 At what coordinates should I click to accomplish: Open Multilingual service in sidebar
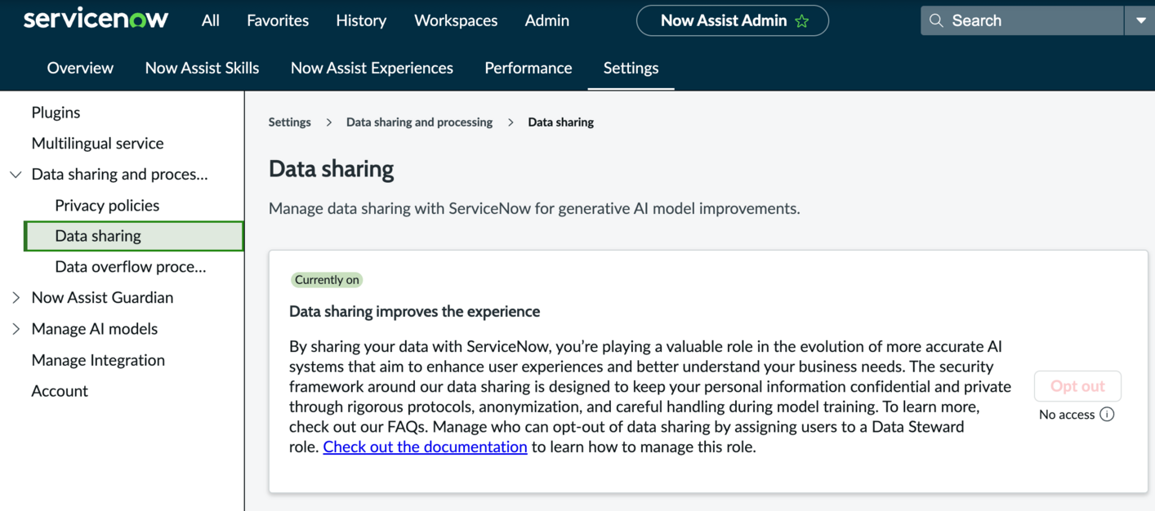pos(97,143)
